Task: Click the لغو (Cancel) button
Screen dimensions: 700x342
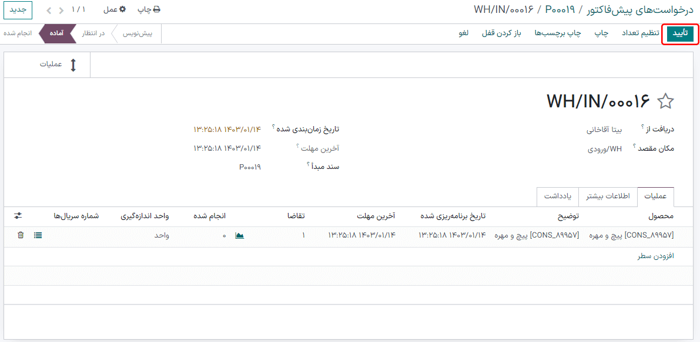Action: click(x=463, y=34)
